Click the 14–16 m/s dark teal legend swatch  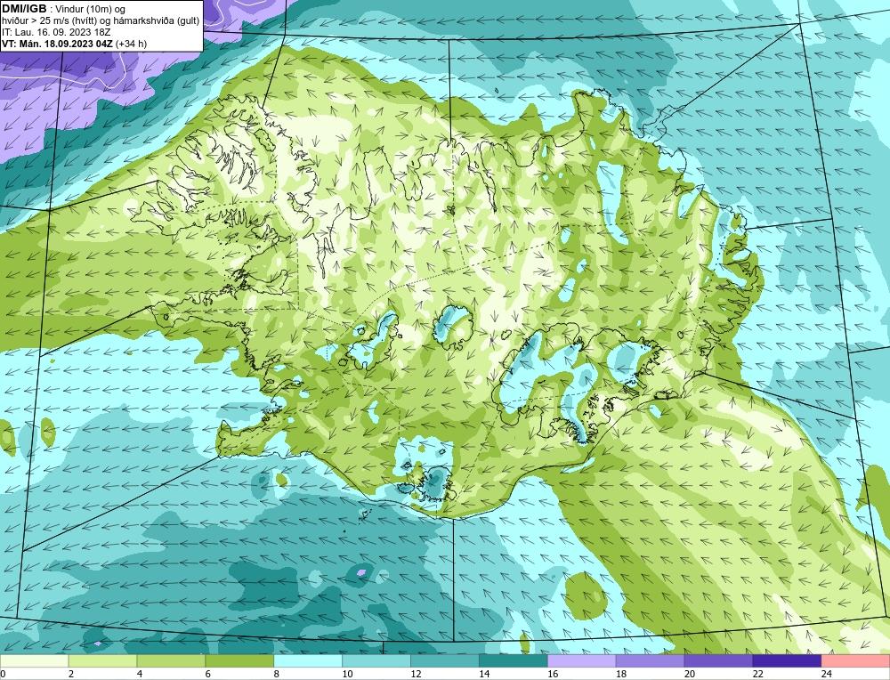point(514,661)
